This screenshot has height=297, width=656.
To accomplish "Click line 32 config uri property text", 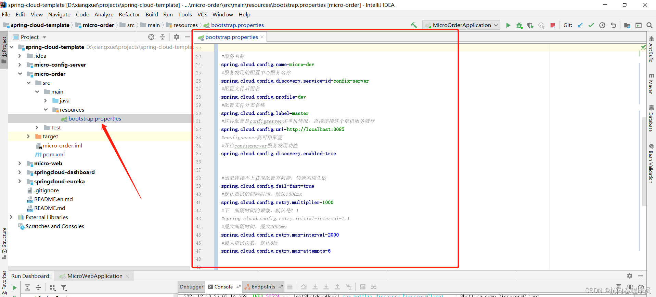I will 283,129.
